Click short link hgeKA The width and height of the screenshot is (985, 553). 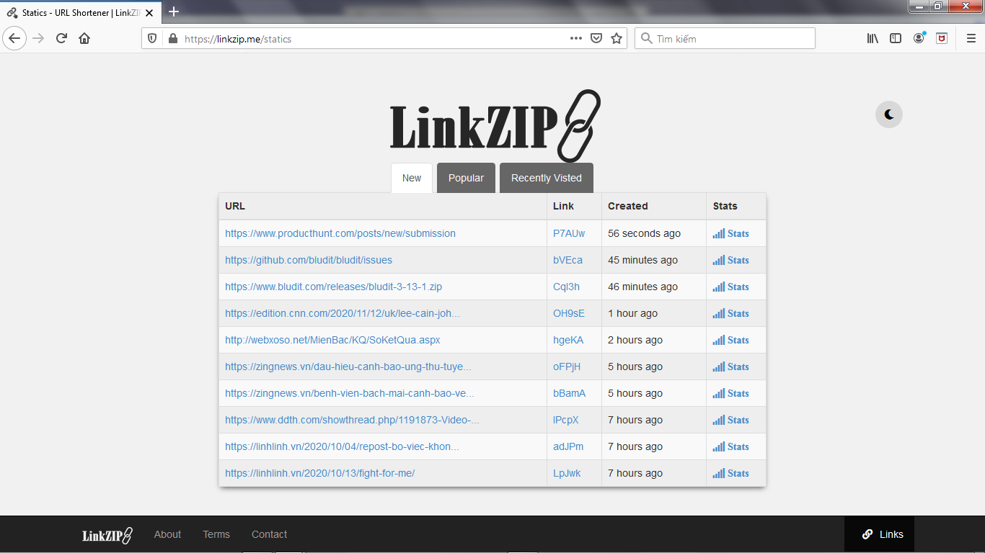(568, 340)
